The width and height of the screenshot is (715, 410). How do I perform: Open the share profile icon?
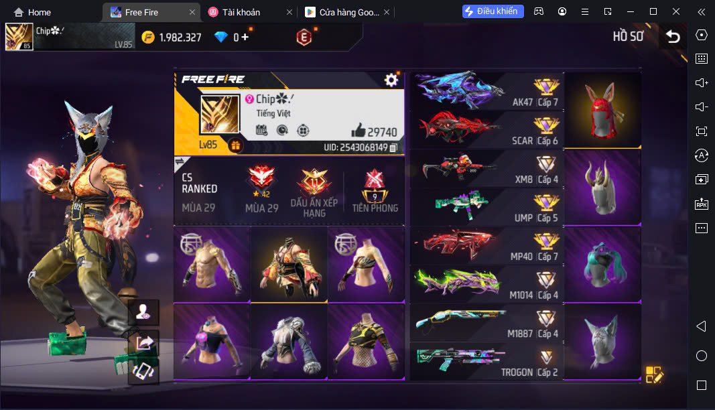(144, 342)
